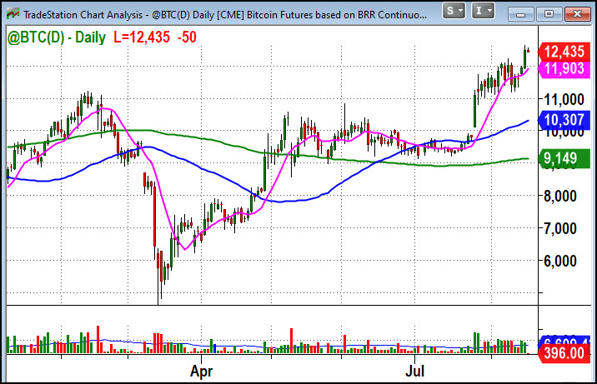Click the 11,000 price axis label
The height and width of the screenshot is (384, 597).
(564, 100)
